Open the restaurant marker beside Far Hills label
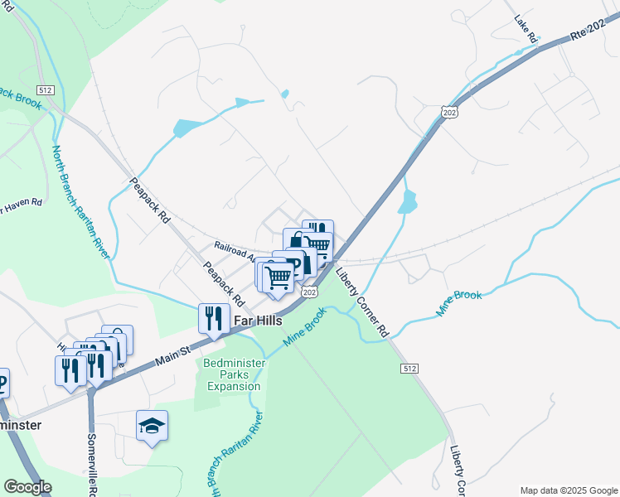The height and width of the screenshot is (497, 620). [x=214, y=319]
